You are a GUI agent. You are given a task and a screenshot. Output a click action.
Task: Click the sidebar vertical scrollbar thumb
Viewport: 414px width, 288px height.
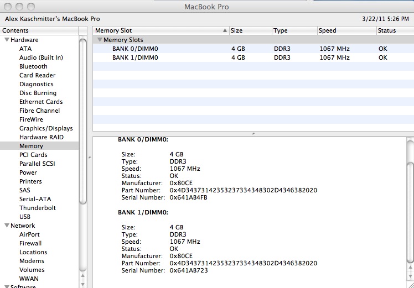coord(83,121)
